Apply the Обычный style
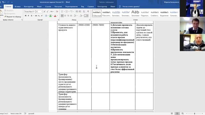205x115 pixels. [97, 13]
